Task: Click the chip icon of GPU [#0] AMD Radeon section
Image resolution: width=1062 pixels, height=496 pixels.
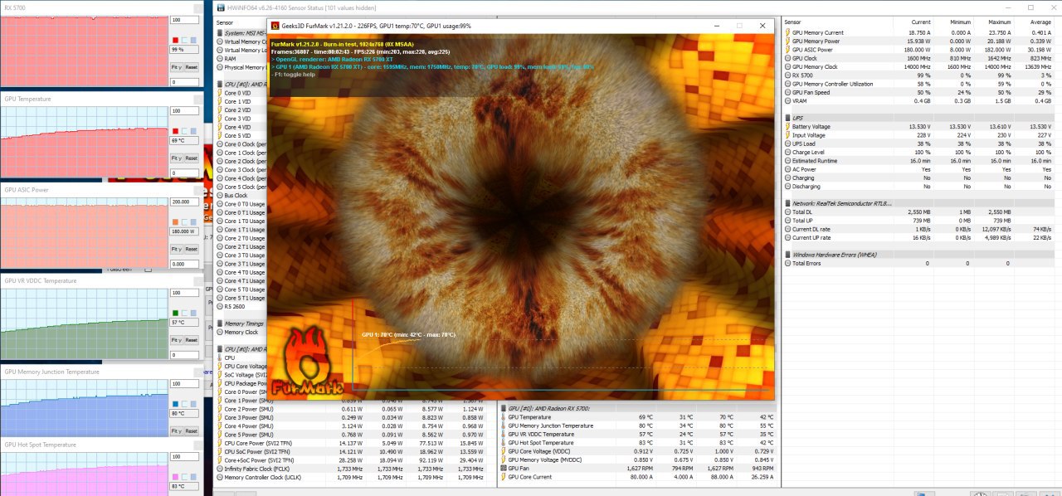Action: tap(502, 408)
